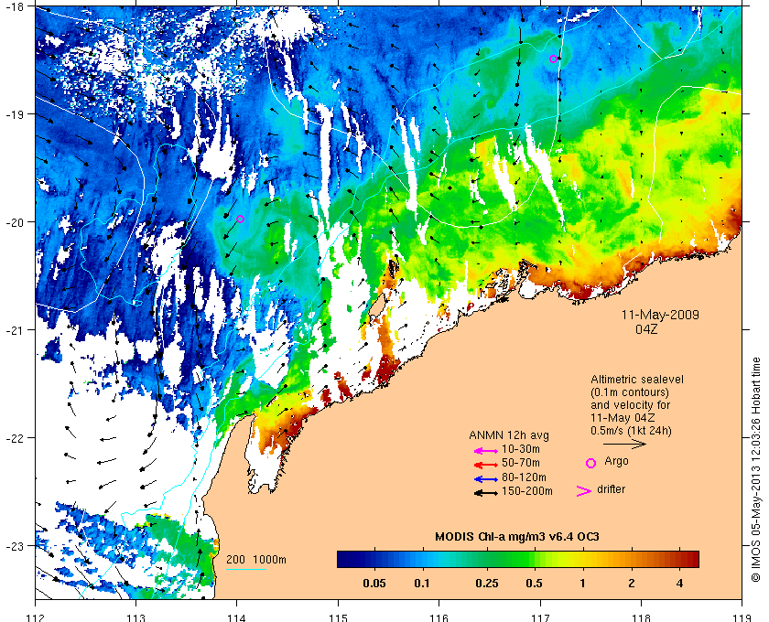Click the Argo float marker near 117E 18.5S

click(553, 59)
